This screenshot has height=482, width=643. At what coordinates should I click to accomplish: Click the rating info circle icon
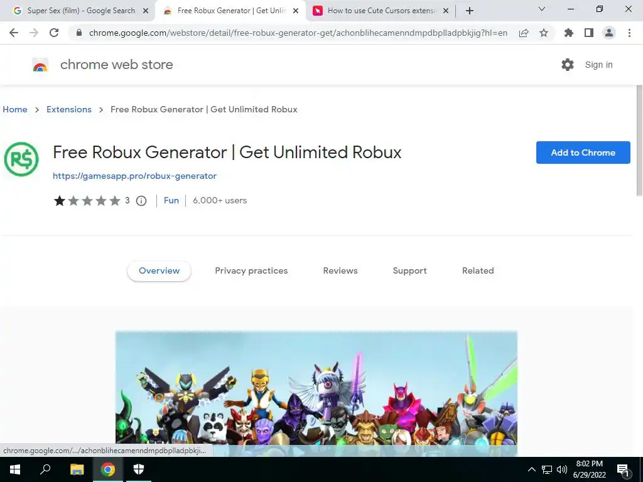click(141, 200)
